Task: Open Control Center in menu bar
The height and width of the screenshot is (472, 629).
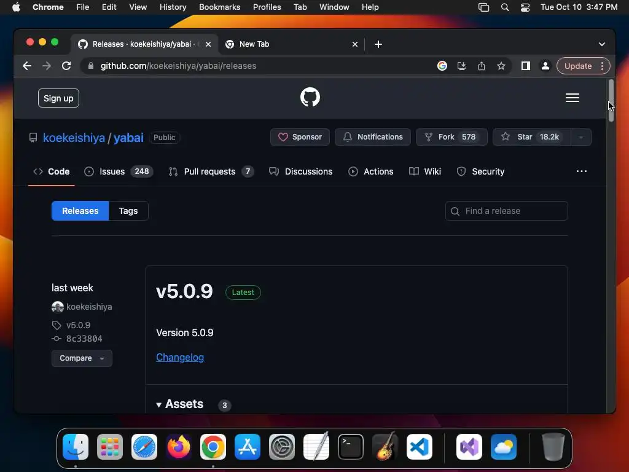Action: coord(525,7)
